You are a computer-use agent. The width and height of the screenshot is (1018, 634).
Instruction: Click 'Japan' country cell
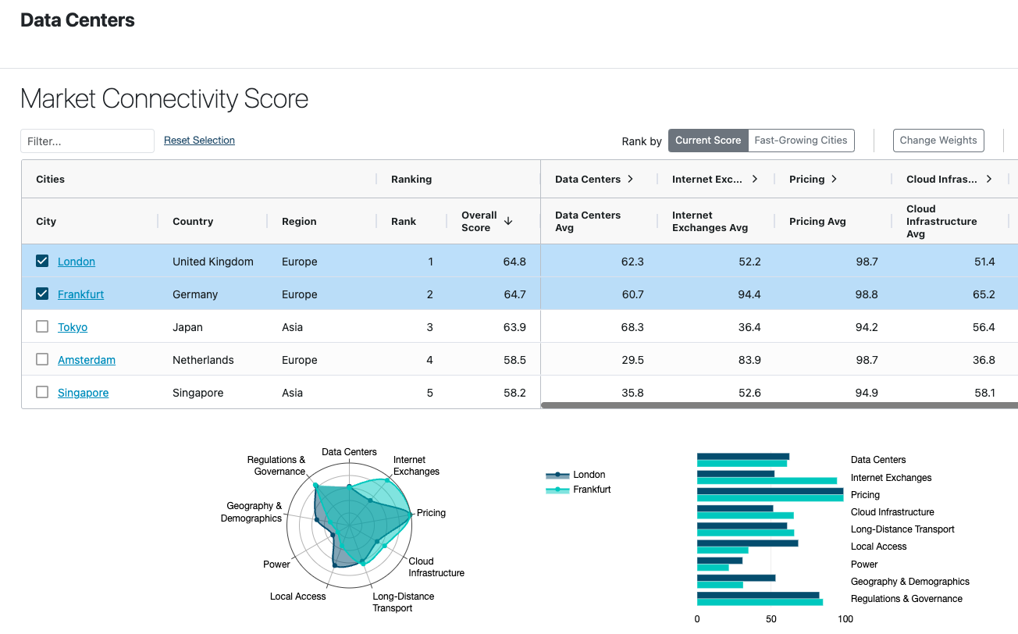[x=187, y=327]
